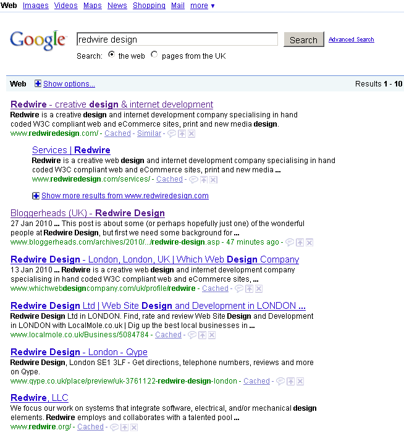Viewport: 404px width, 433px height.
Task: Click the Google logo
Action: coord(38,40)
